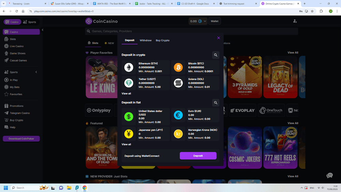View all fiat deposit options
The image size is (341, 192).
tap(126, 144)
